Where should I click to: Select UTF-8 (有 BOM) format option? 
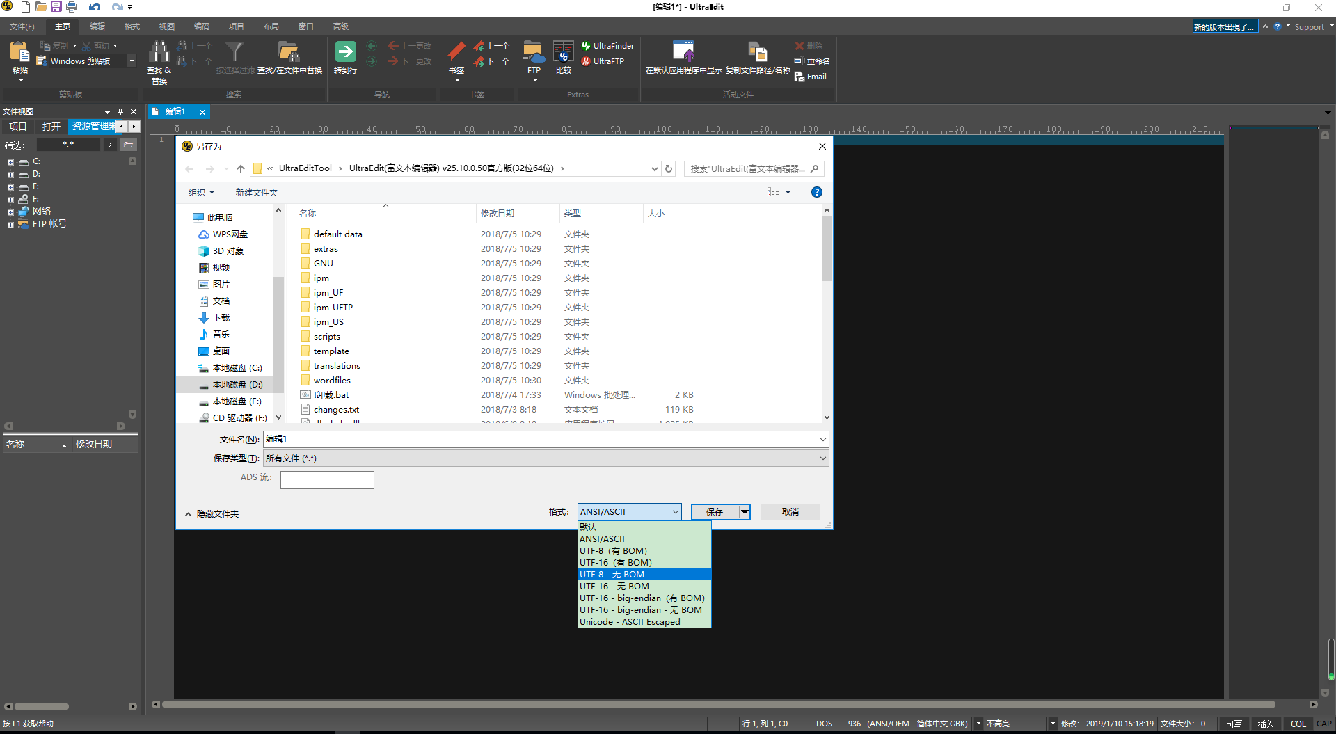click(644, 551)
